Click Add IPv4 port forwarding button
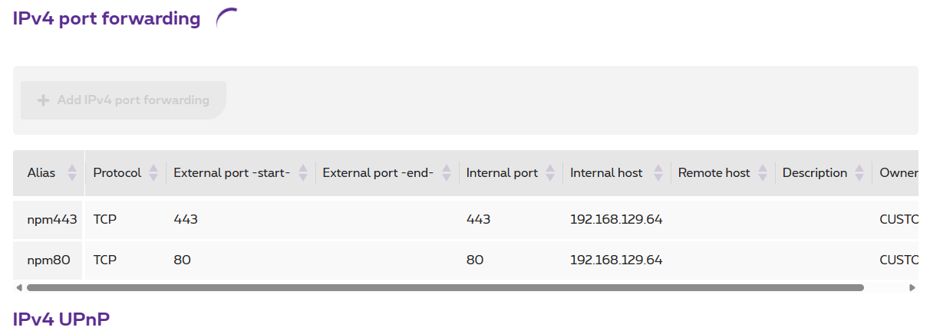Image resolution: width=930 pixels, height=334 pixels. tap(124, 100)
